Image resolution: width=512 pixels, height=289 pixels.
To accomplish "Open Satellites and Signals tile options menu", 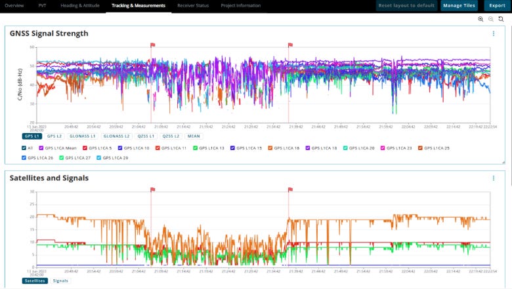I will pos(494,178).
